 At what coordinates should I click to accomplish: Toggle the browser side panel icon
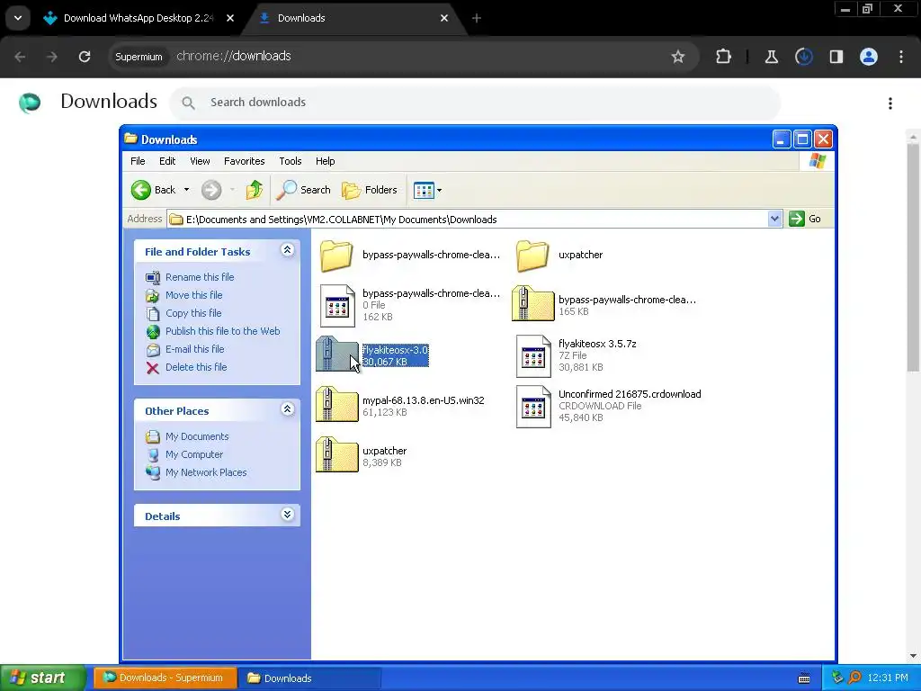(x=836, y=57)
